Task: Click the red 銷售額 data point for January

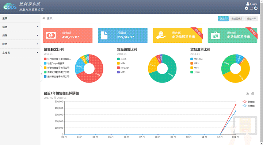Action: coord(236,104)
